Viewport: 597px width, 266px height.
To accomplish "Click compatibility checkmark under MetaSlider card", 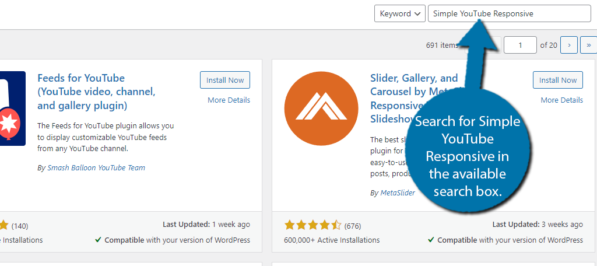I will click(431, 240).
